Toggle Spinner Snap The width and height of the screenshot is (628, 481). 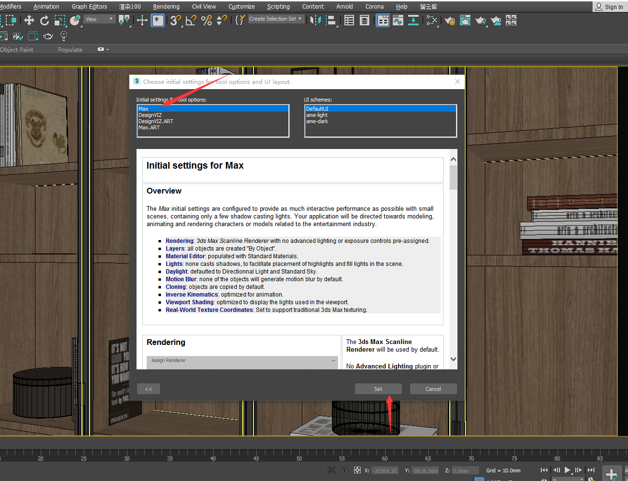[221, 20]
